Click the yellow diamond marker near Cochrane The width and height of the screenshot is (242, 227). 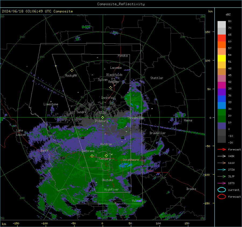tap(92, 156)
